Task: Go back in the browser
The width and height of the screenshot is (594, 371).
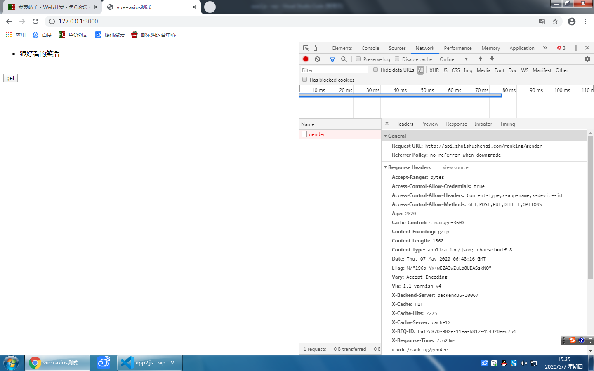Action: point(9,21)
